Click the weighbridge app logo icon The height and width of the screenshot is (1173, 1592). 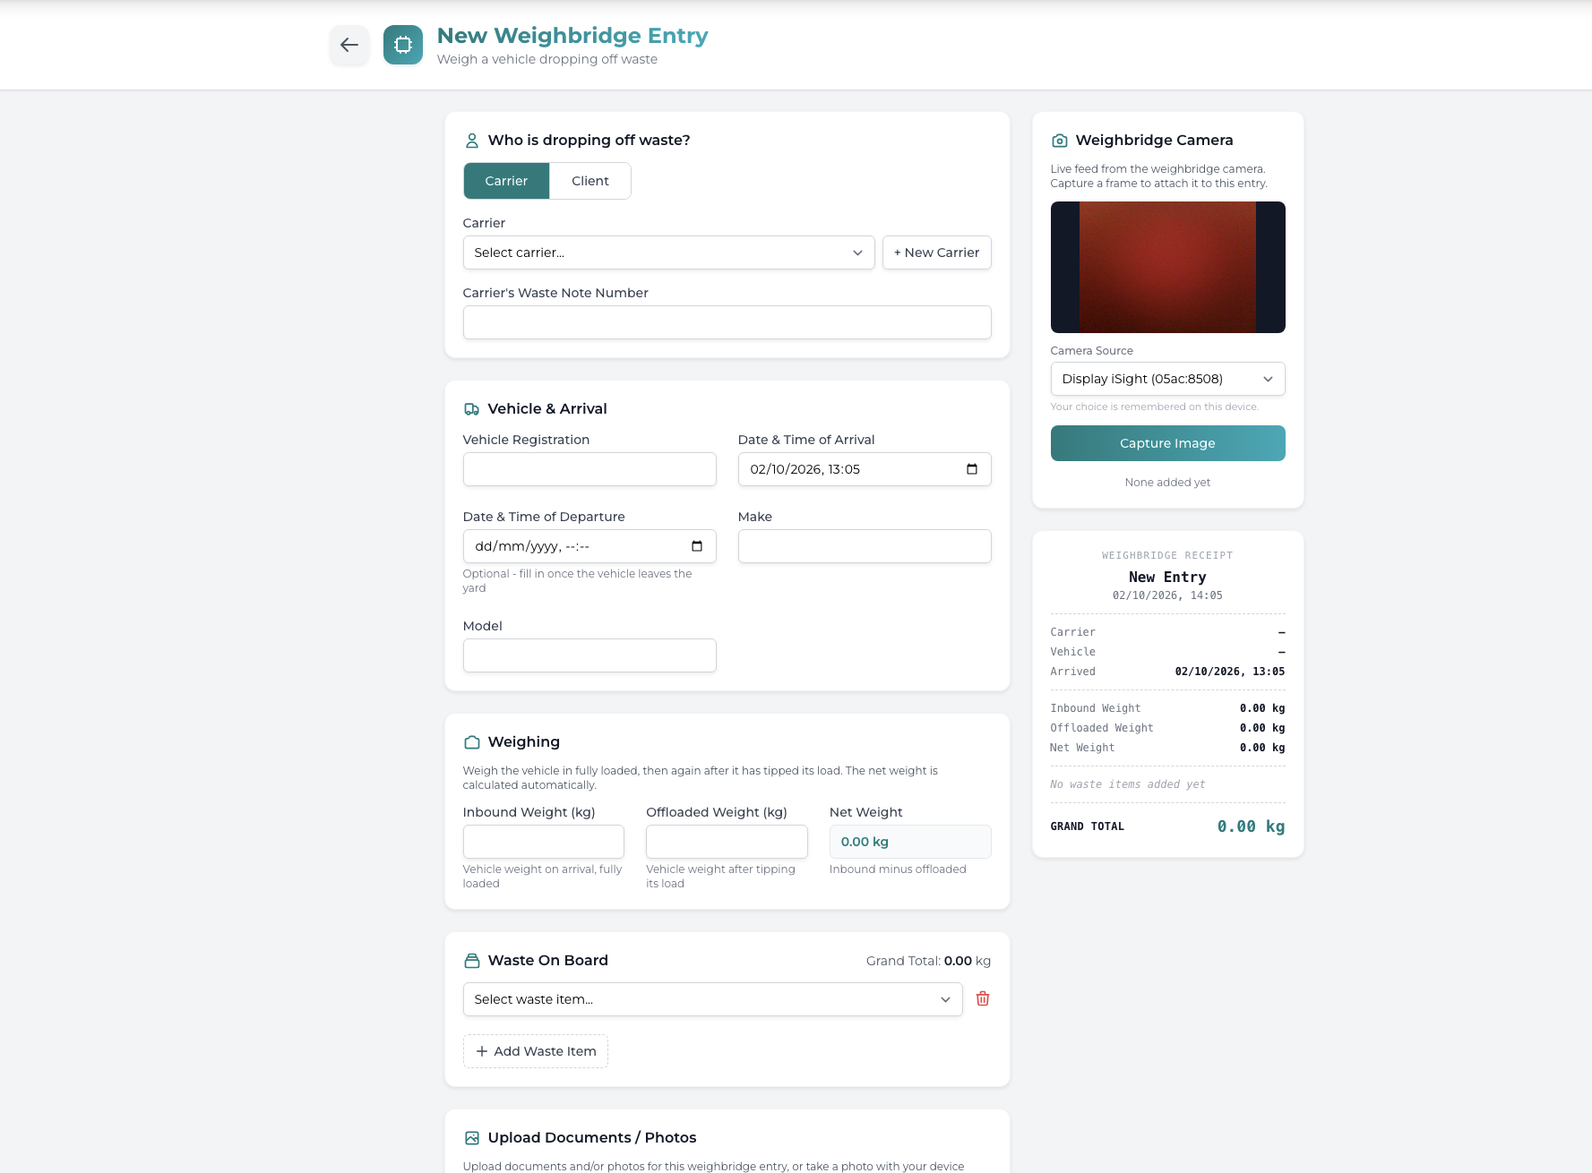[x=403, y=45]
